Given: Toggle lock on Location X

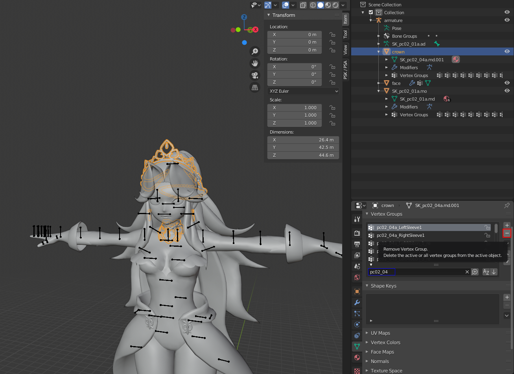Looking at the screenshot, I should (332, 35).
